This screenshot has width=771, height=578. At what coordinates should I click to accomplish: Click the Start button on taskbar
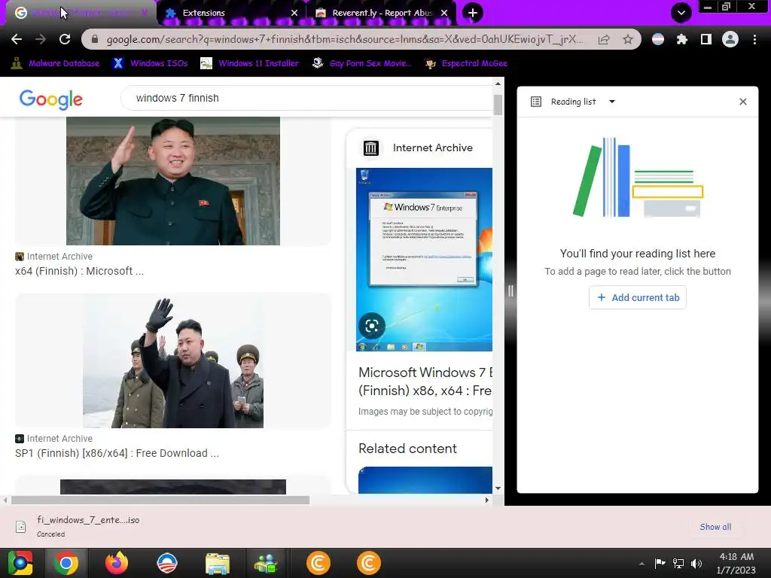20,563
